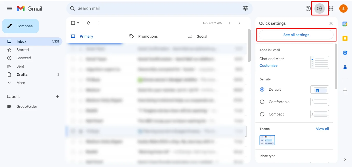Open Google Contacts side panel
352x167 pixels.
[345, 67]
